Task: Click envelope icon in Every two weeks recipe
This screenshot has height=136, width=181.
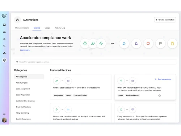Action: 132,110
